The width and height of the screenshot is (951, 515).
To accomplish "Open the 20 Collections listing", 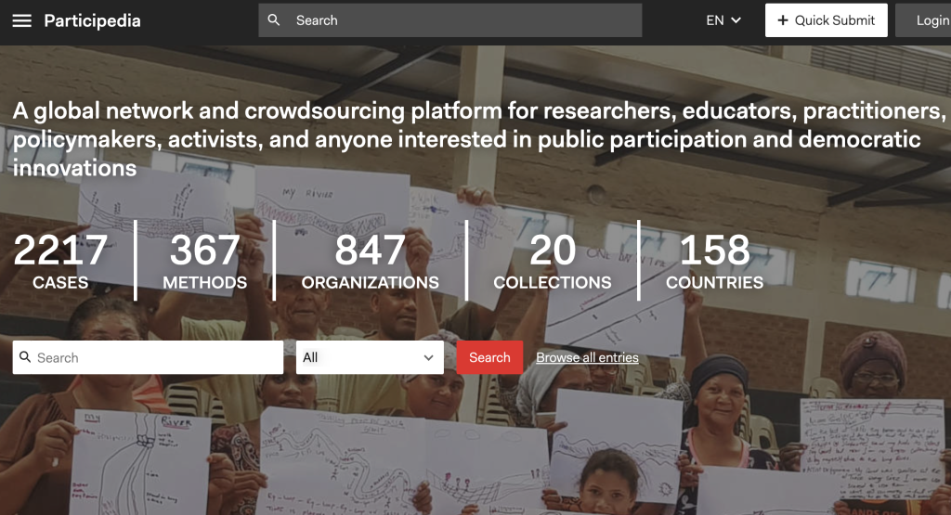I will click(x=553, y=262).
